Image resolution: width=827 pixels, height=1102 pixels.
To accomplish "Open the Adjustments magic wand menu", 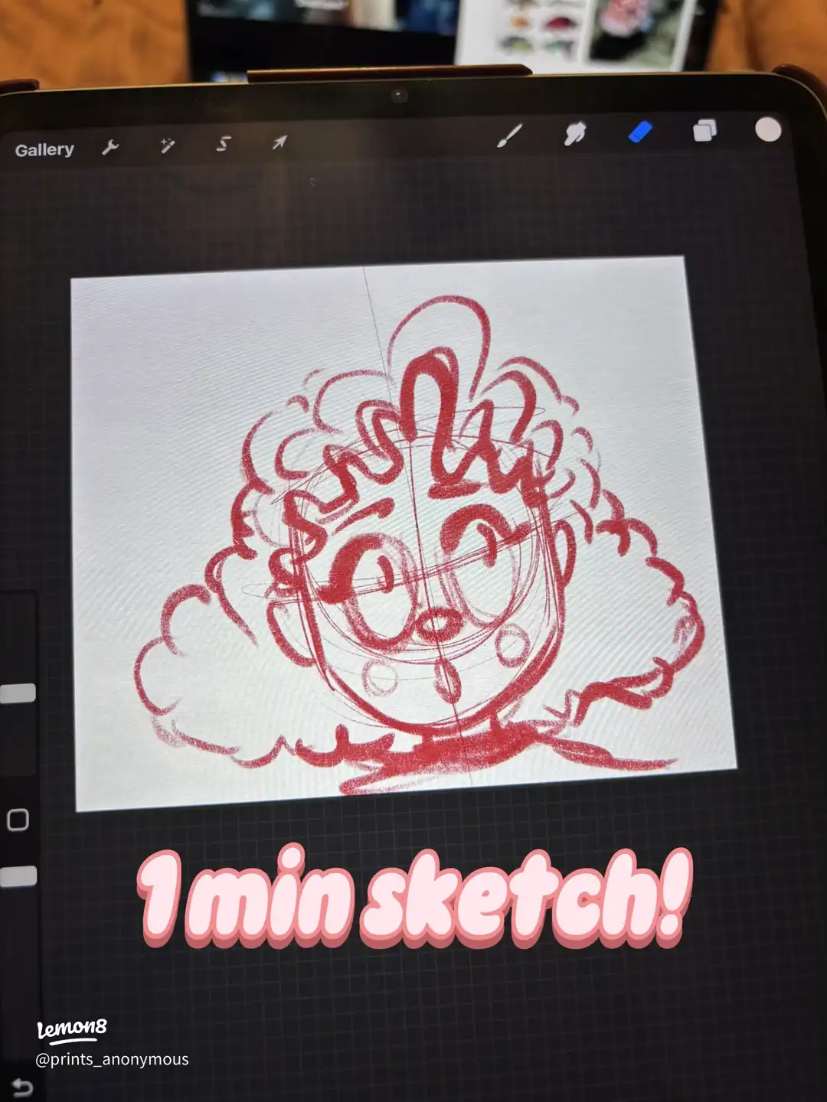I will point(167,145).
